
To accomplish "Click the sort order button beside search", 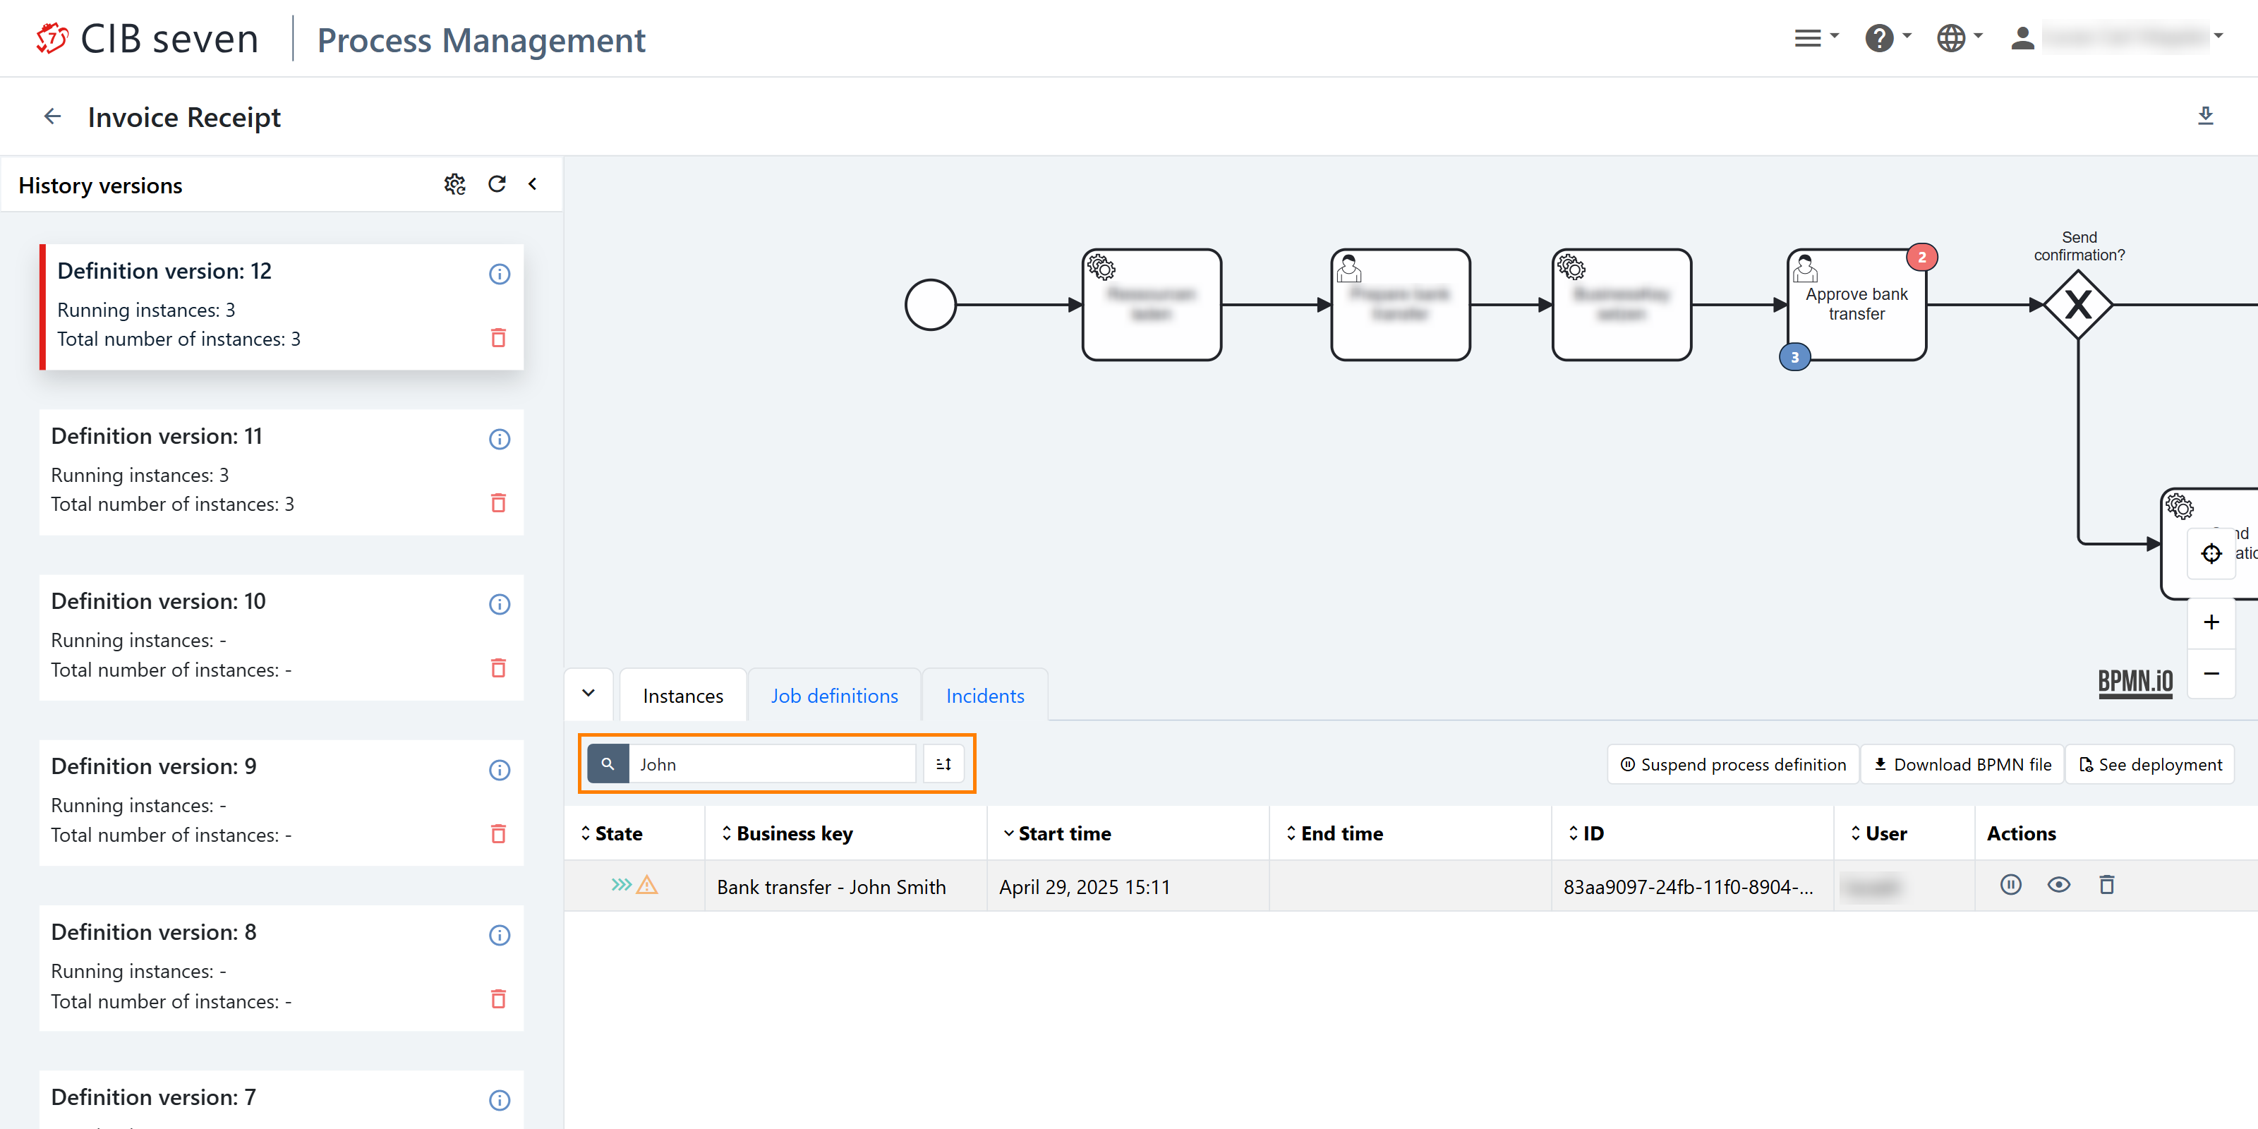I will coord(943,763).
